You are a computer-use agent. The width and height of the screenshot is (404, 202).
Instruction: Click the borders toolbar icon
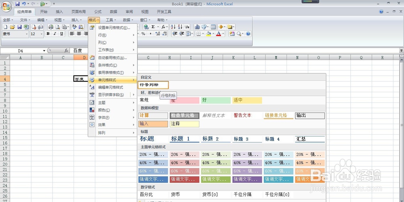pos(198,34)
